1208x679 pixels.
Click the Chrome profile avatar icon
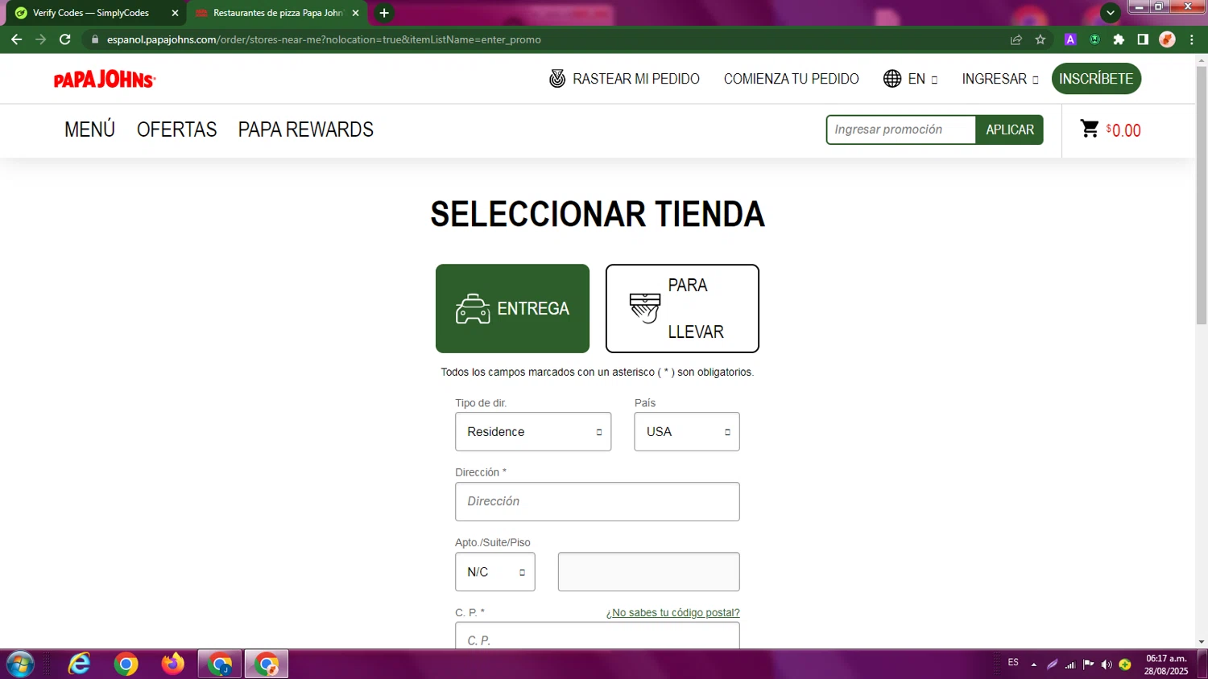[x=1167, y=39]
